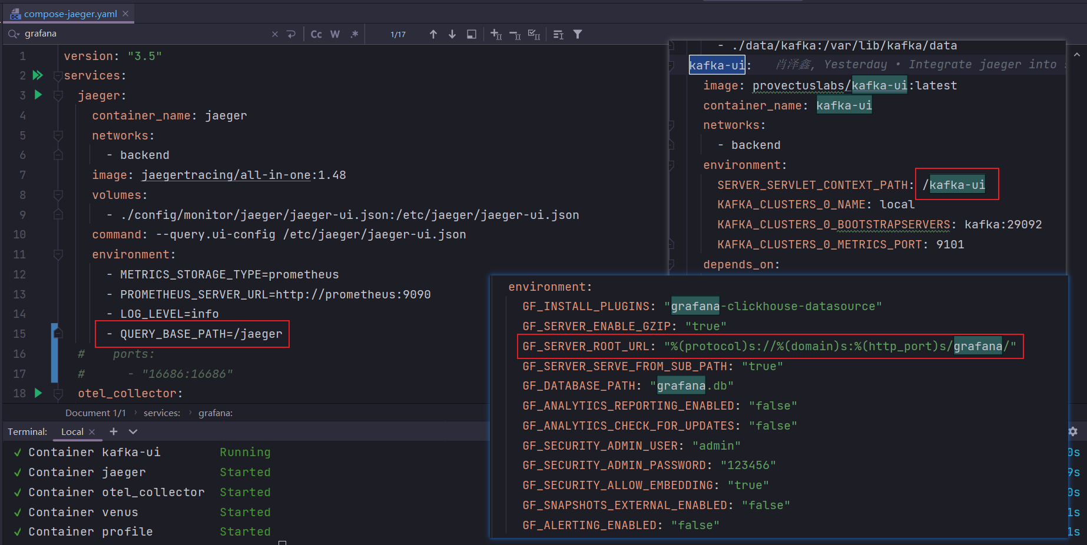Open the provectuslabs/kafka-ui image link
The height and width of the screenshot is (545, 1087).
[x=830, y=85]
